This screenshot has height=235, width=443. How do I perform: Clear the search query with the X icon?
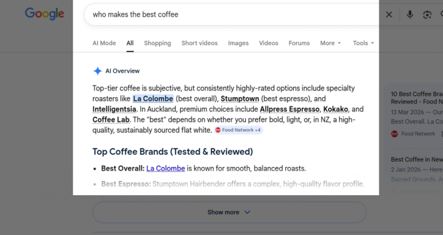pyautogui.click(x=389, y=15)
